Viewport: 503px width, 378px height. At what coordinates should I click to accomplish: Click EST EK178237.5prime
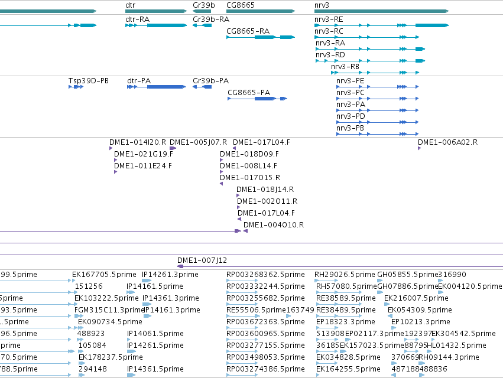pyautogui.click(x=111, y=357)
